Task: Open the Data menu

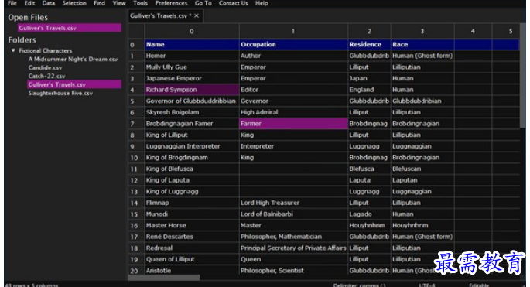Action: 49,3
